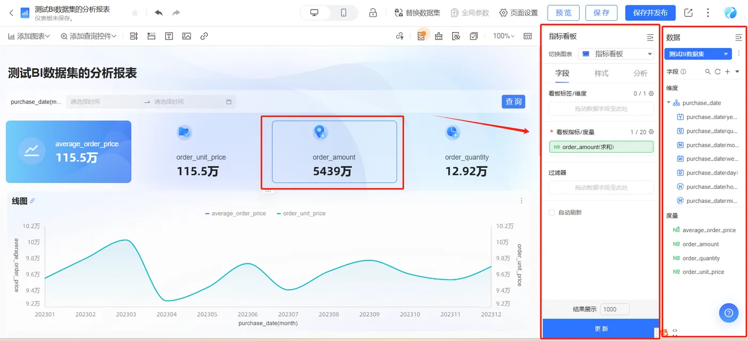Screen dimensions: 748x341
Task: Collapse the 指标看板 panel with menu icon
Action: 650,37
